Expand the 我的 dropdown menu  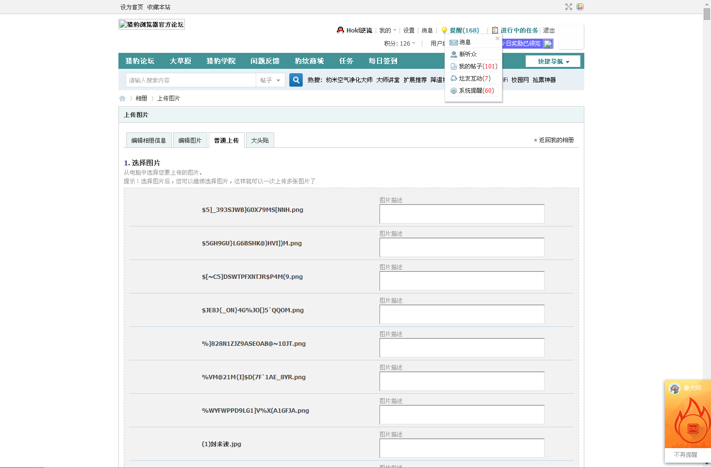(x=388, y=30)
